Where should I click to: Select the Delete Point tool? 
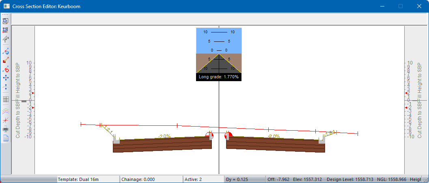point(6,69)
